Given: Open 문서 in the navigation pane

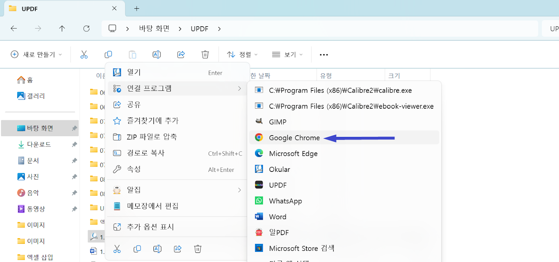Looking at the screenshot, I should click(x=28, y=160).
